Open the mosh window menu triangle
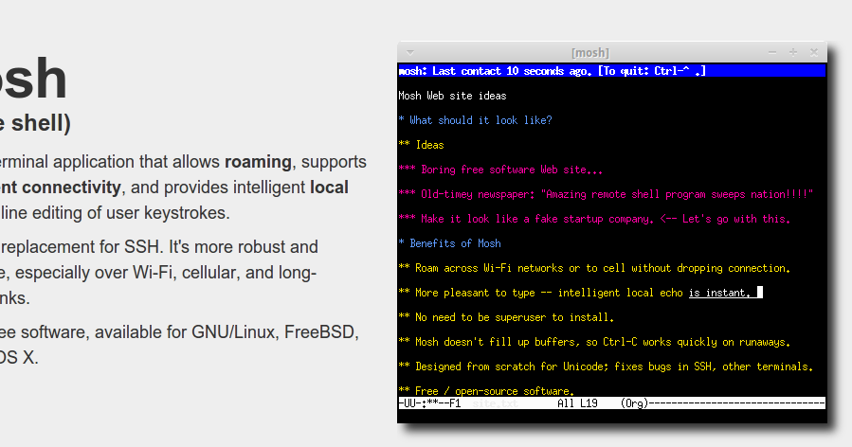 [410, 53]
